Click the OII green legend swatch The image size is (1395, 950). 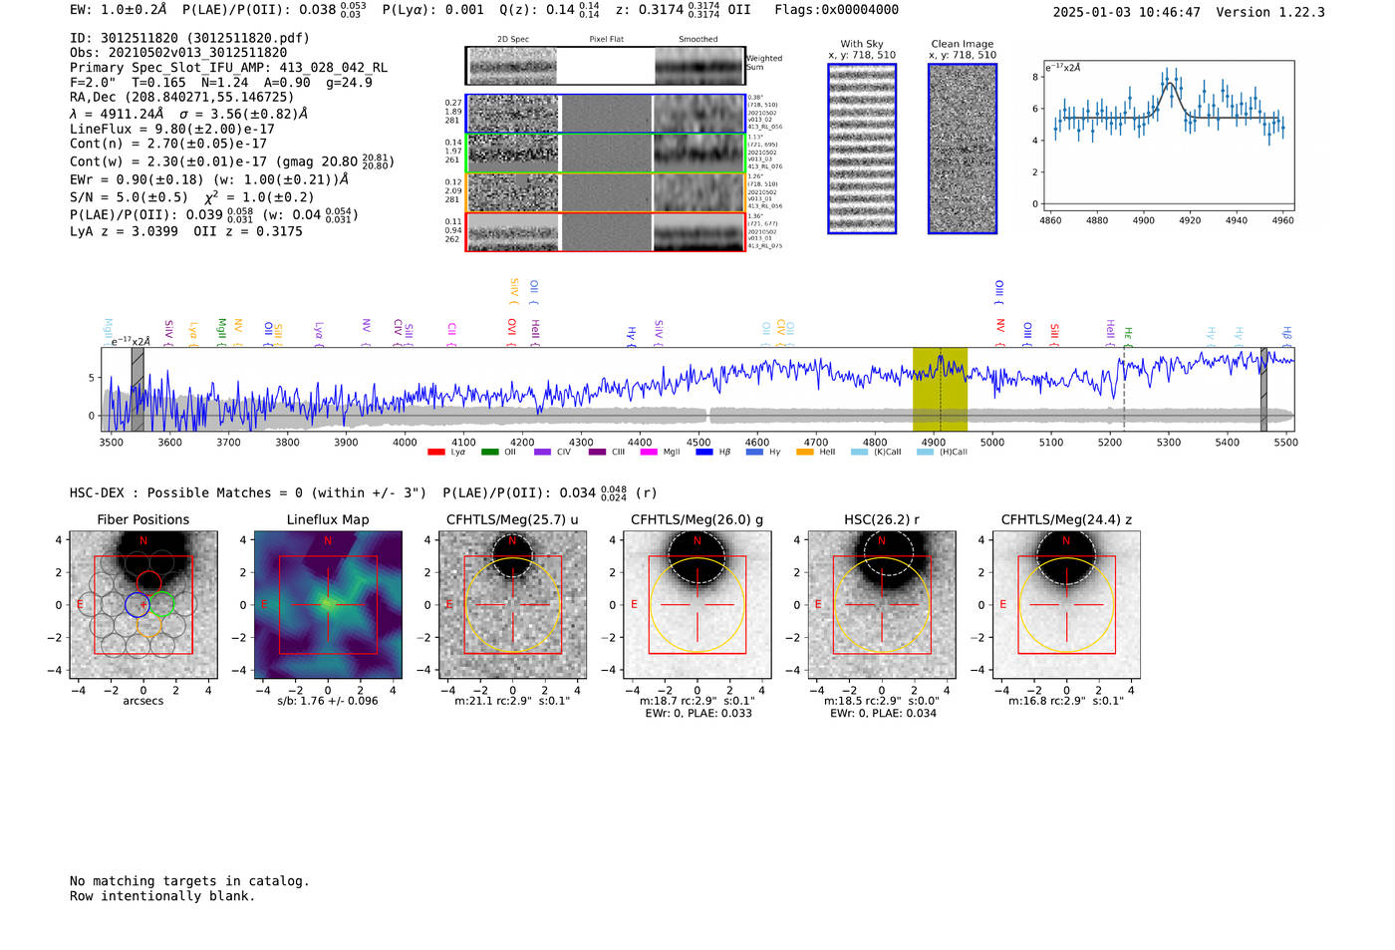click(489, 453)
